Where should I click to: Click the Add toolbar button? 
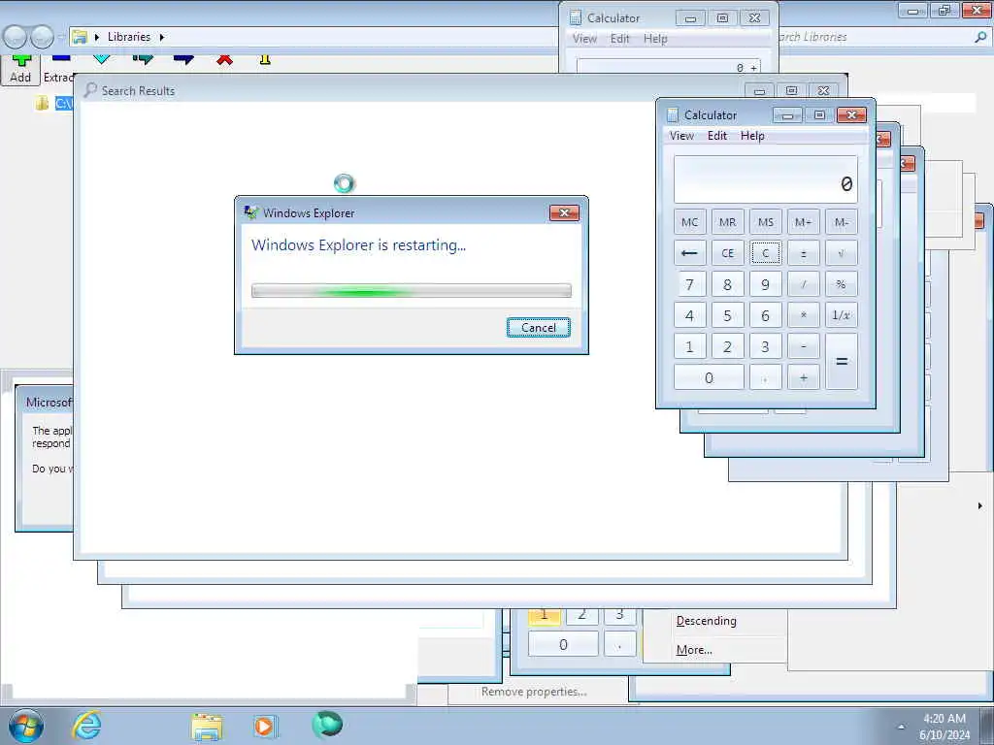[20, 69]
